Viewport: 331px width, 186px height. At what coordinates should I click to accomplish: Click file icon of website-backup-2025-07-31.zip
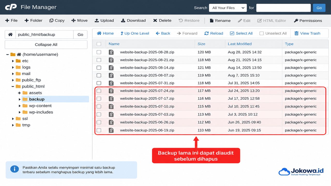click(111, 83)
